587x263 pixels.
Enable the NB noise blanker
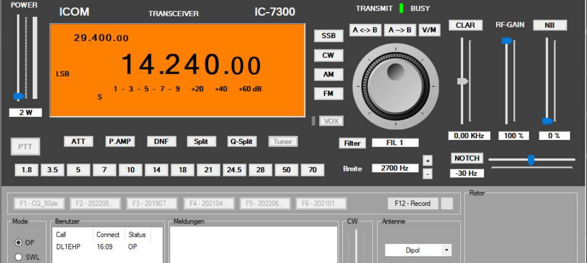click(x=550, y=25)
